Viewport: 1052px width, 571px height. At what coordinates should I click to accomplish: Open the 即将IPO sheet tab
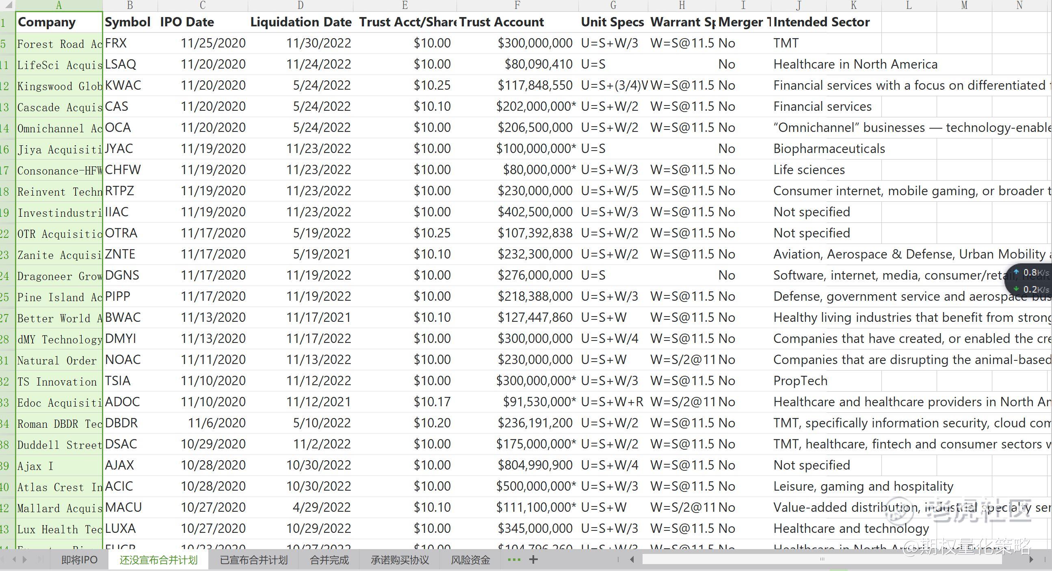click(79, 560)
